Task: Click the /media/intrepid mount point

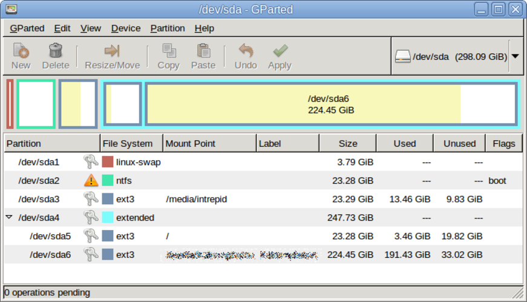Action: point(196,199)
